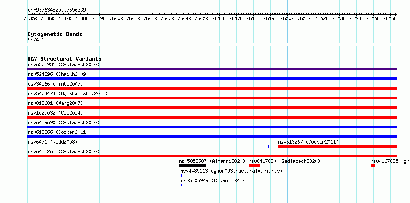Click the blue bar under nsv613266

point(212,137)
